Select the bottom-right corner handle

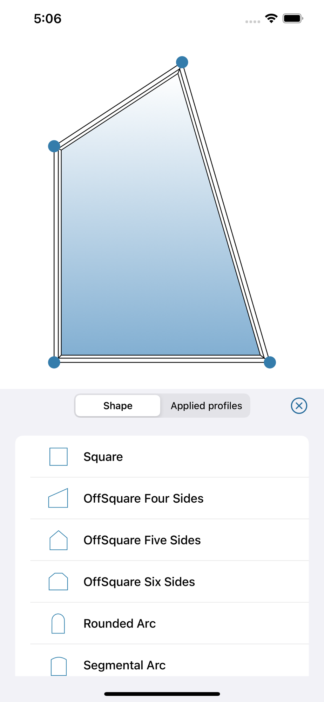(270, 362)
